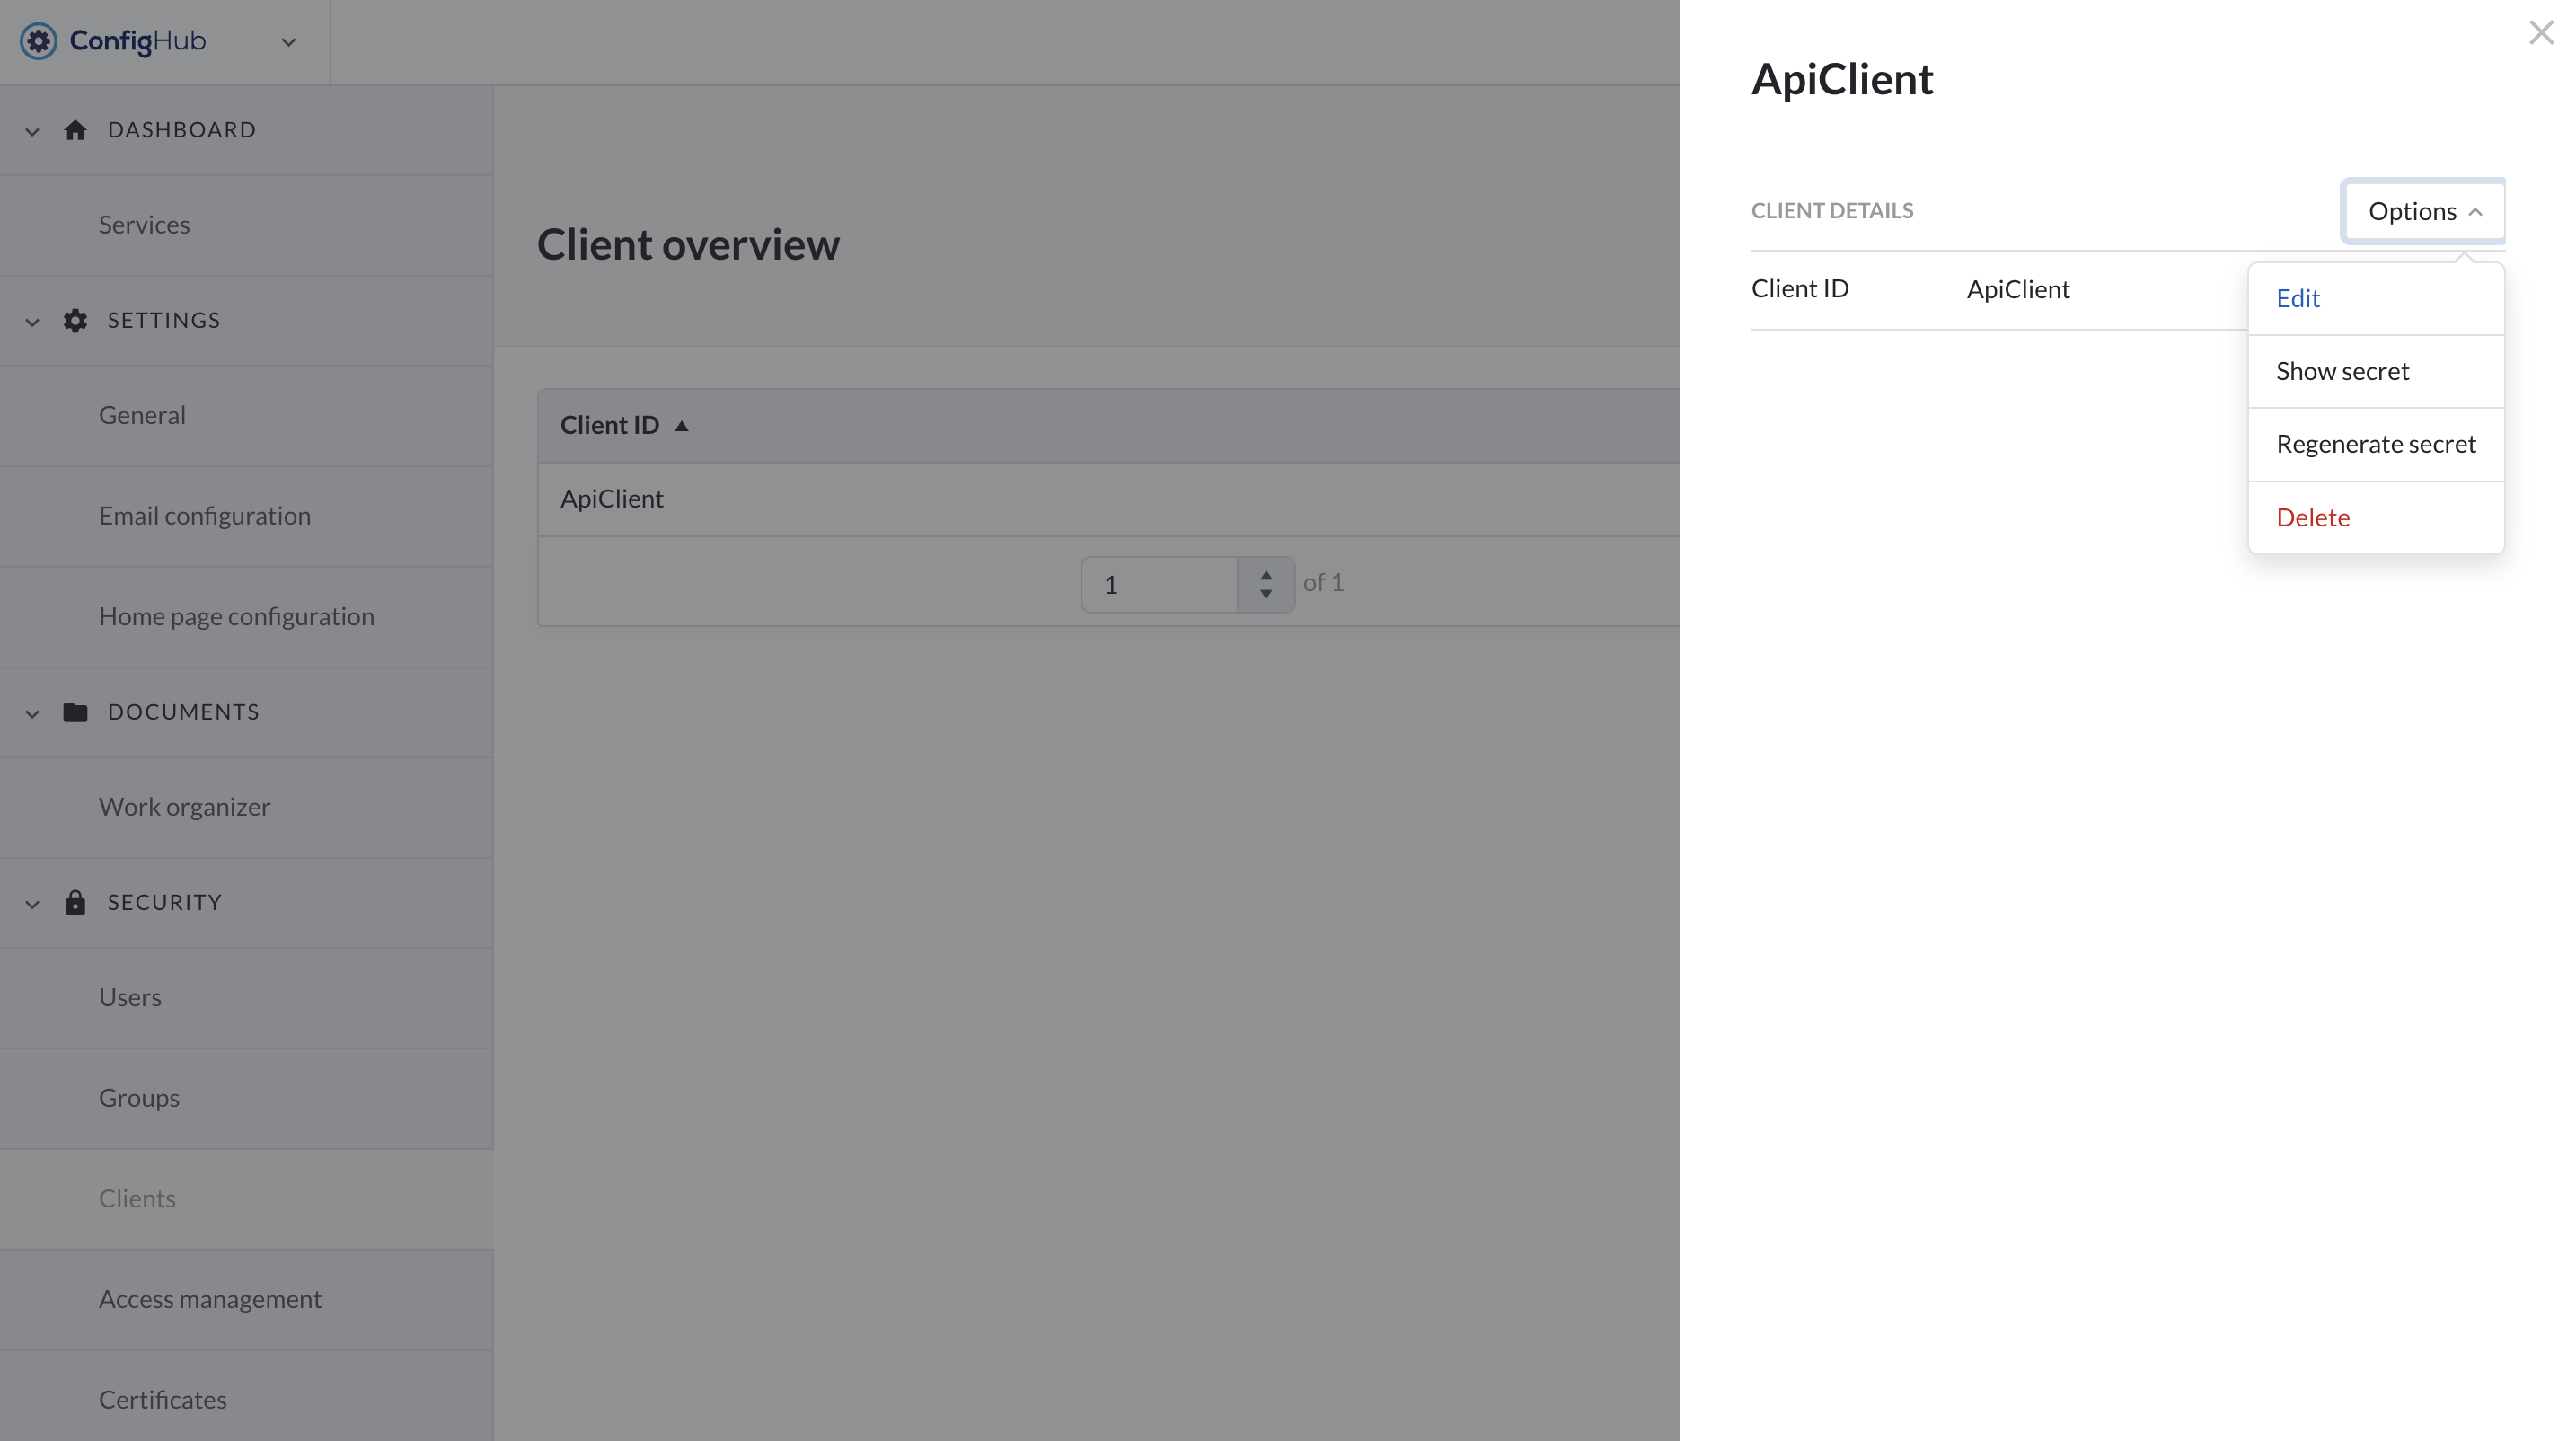Screen dimensions: 2576x1441
Task: Go to Email configuration settings
Action: [x=204, y=516]
